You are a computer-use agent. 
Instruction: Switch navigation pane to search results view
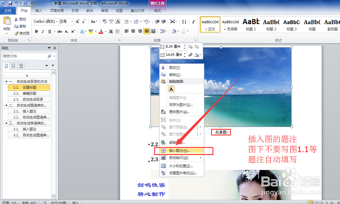pos(21,66)
